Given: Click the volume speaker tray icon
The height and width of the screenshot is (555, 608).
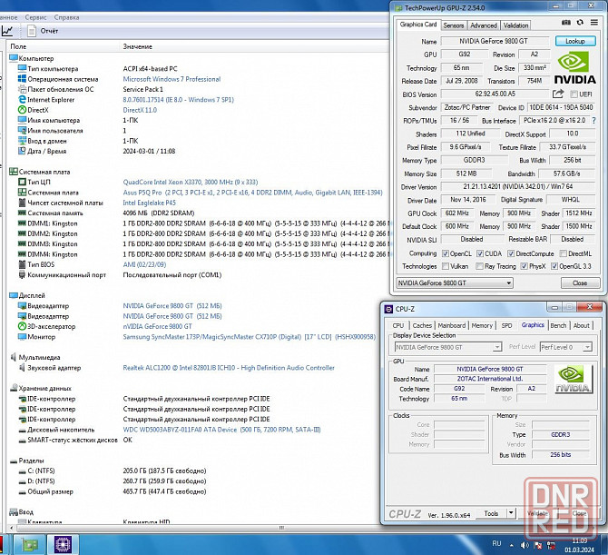Looking at the screenshot, I should 525,545.
